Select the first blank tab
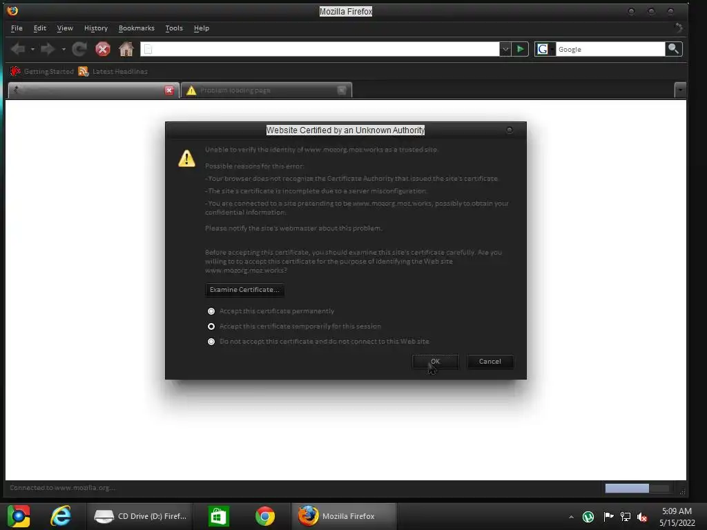Screen dimensions: 707x530 click(x=94, y=90)
